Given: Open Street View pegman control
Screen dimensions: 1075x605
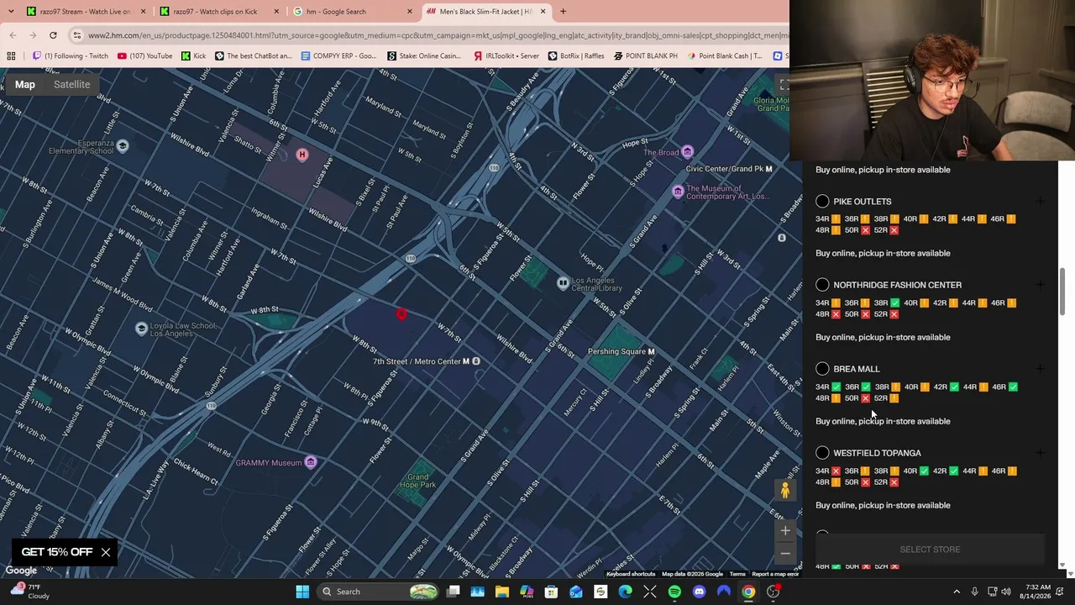Looking at the screenshot, I should click(x=785, y=490).
